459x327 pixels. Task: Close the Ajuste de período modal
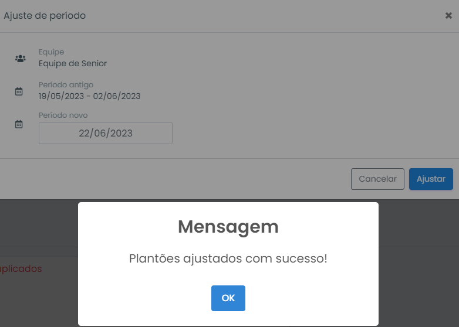[448, 15]
